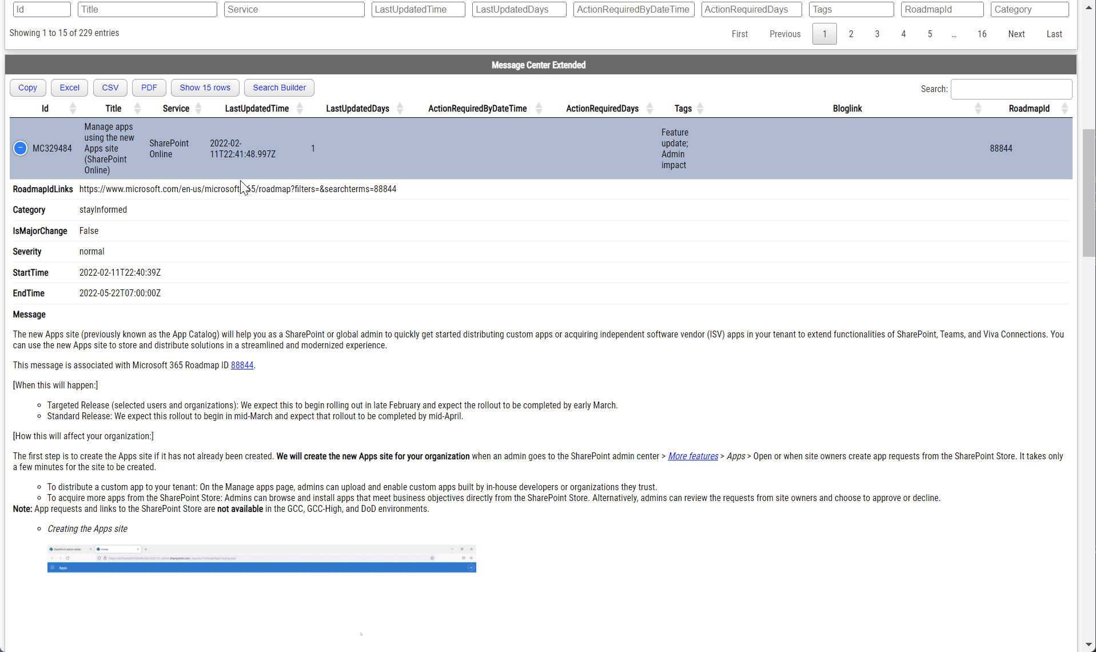Go to page 16 of results
This screenshot has height=652, width=1096.
click(981, 34)
